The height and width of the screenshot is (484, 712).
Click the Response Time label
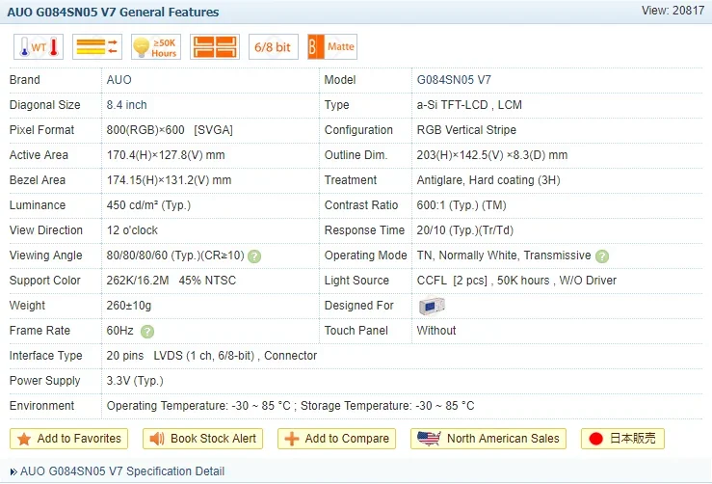(x=364, y=230)
